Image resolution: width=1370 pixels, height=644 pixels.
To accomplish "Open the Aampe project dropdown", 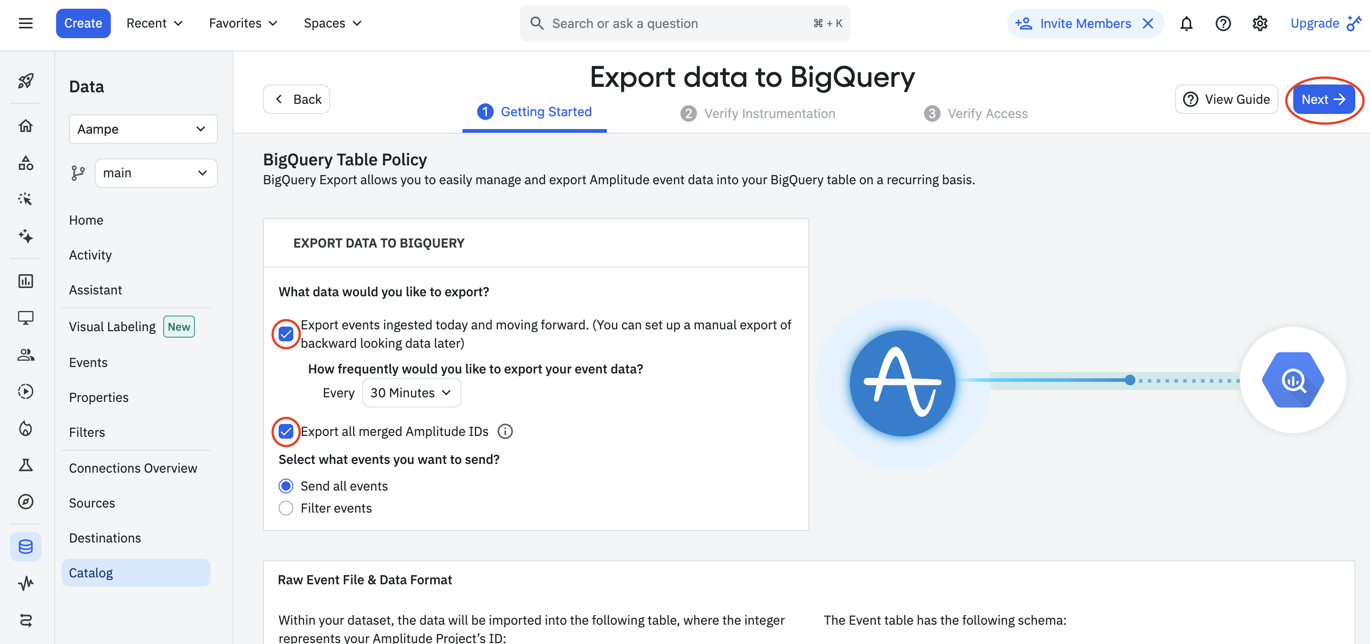I will pos(143,129).
